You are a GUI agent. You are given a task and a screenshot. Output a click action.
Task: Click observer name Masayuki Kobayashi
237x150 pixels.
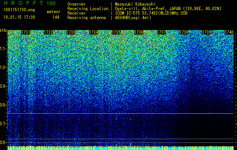tap(135, 4)
